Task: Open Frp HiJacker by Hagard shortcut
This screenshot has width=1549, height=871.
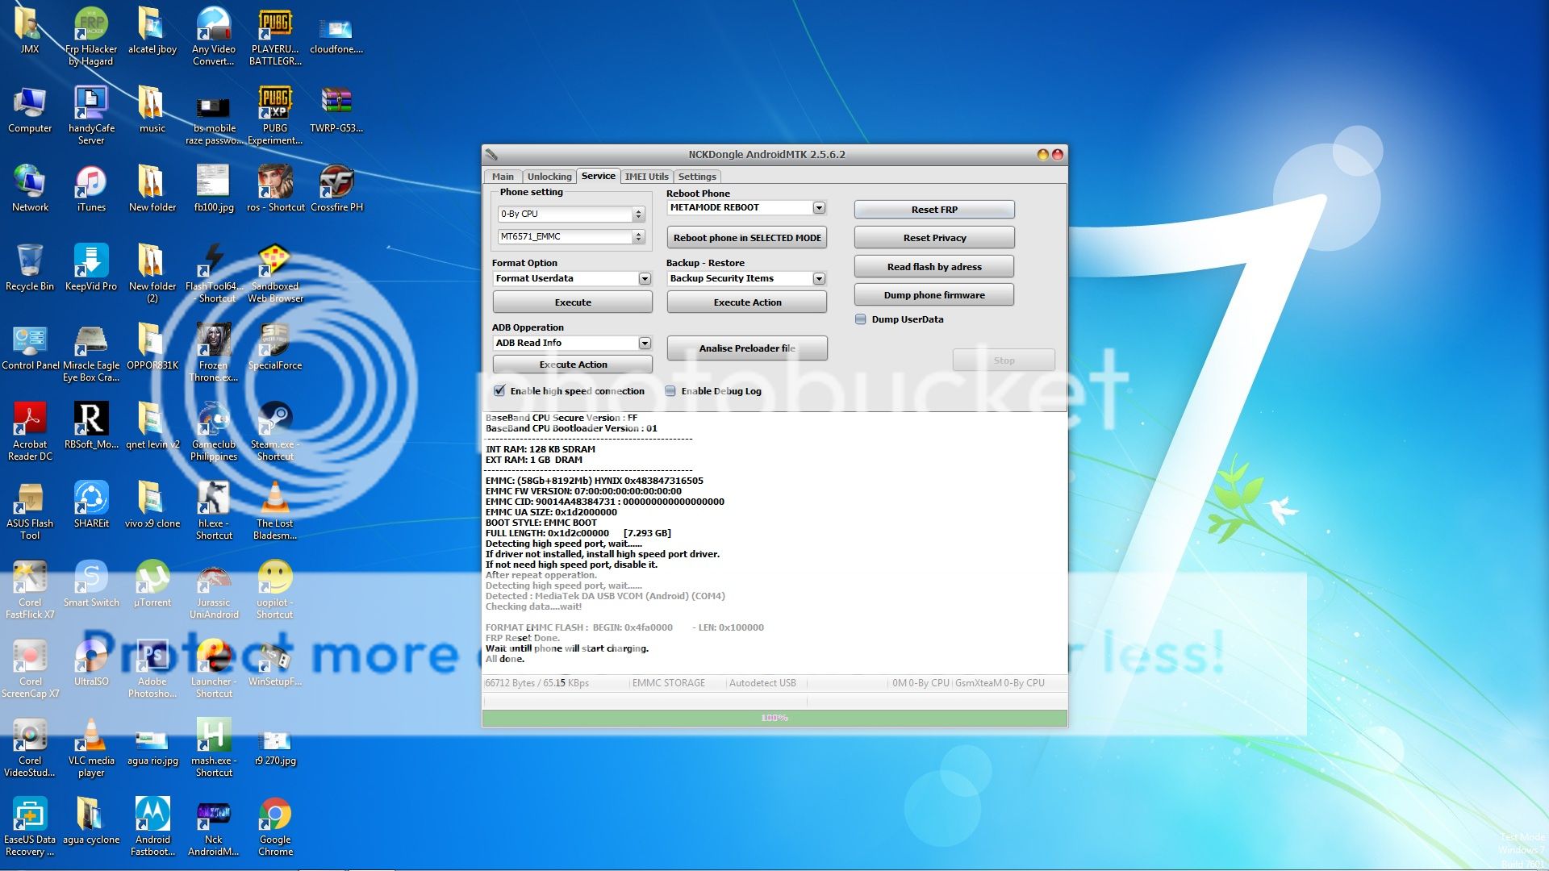Action: [x=91, y=25]
